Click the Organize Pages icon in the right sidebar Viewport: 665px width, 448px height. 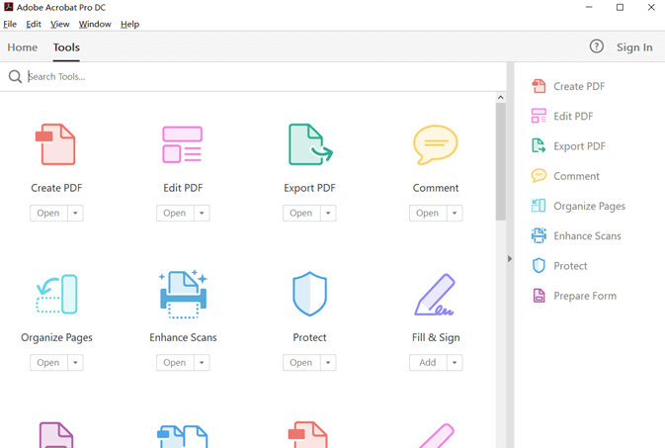tap(539, 206)
